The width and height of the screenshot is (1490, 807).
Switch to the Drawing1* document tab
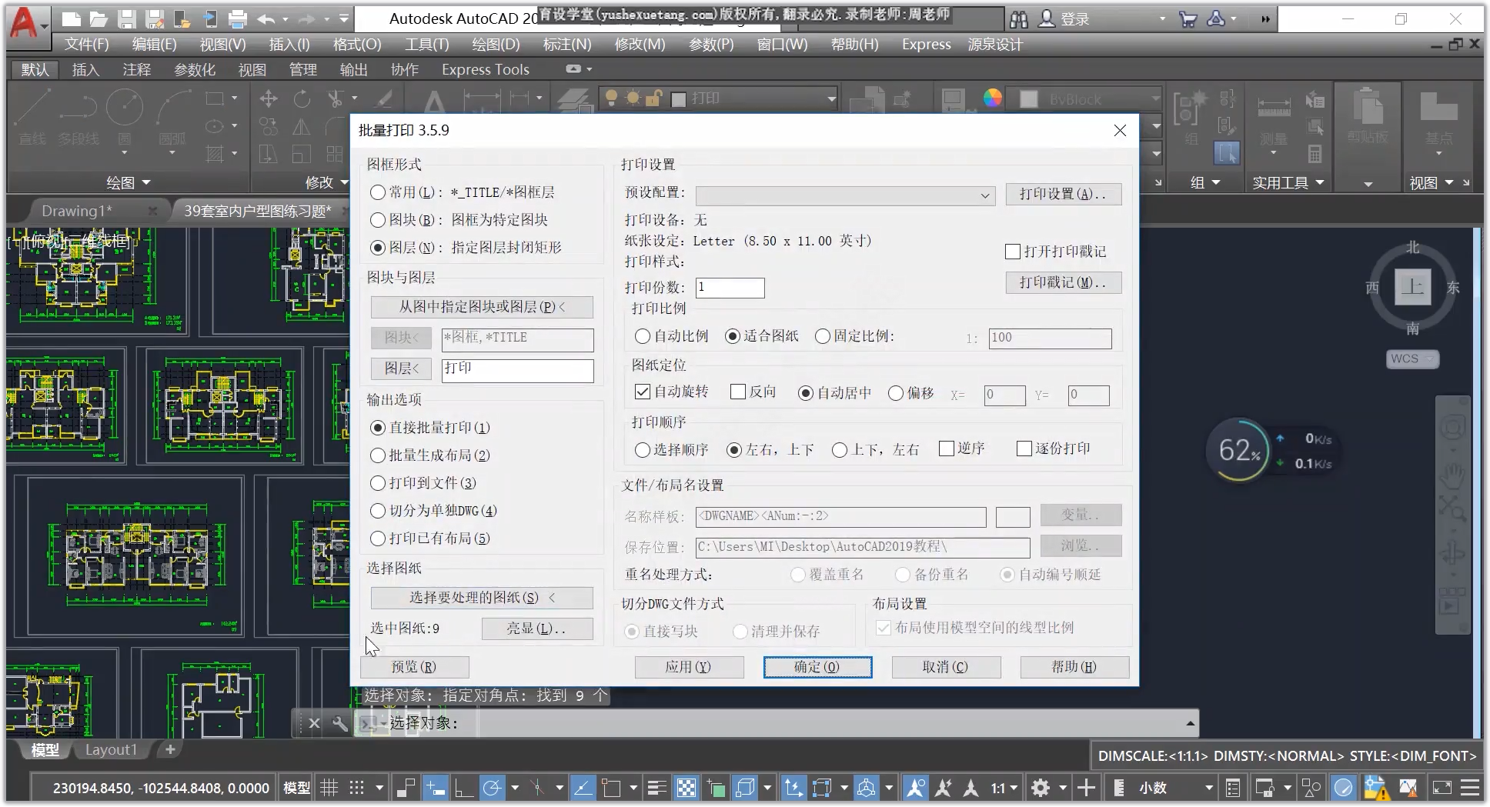(77, 211)
